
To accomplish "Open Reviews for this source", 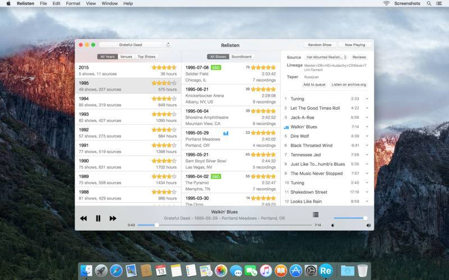I will [359, 57].
